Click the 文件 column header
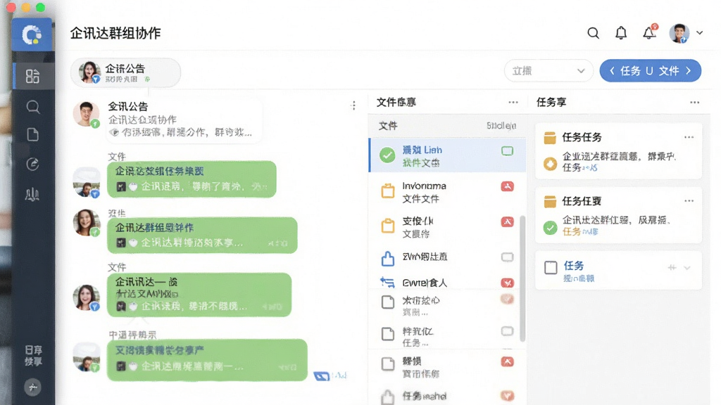Viewport: 721px width, 405px height. [x=388, y=126]
